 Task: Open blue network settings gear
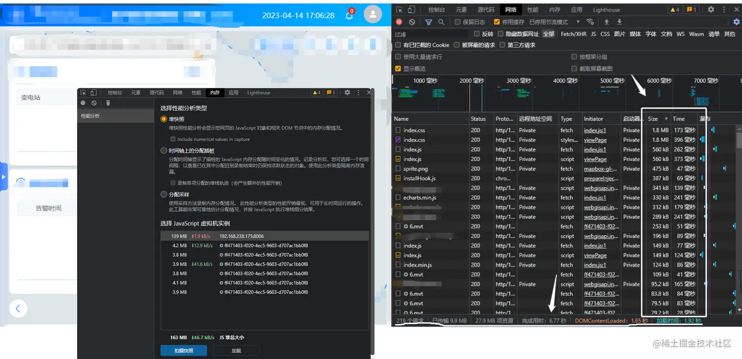[736, 22]
